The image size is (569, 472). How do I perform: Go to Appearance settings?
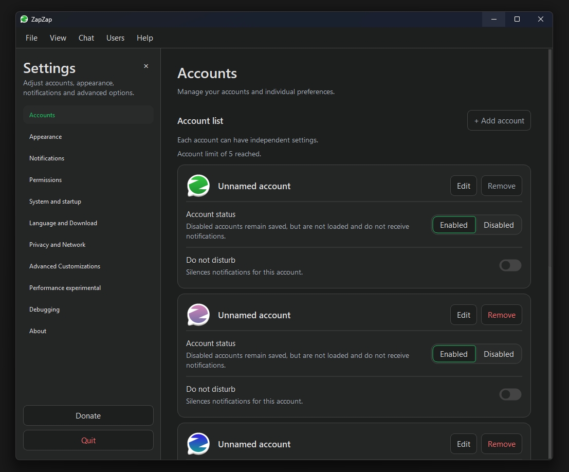[88, 137]
